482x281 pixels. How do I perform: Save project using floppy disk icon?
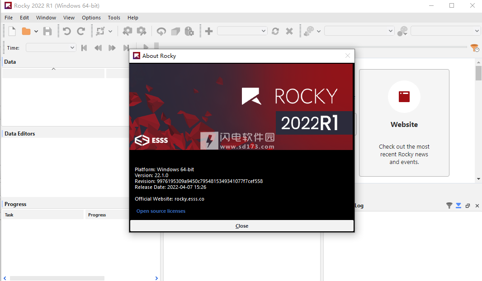click(47, 31)
